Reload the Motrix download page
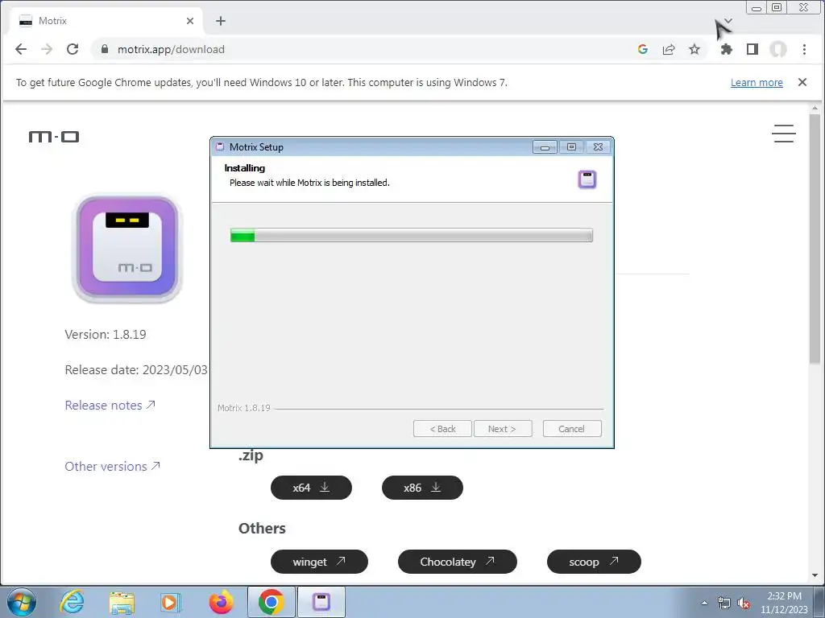Image resolution: width=825 pixels, height=618 pixels. [73, 49]
